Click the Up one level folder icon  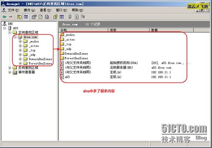[20, 17]
